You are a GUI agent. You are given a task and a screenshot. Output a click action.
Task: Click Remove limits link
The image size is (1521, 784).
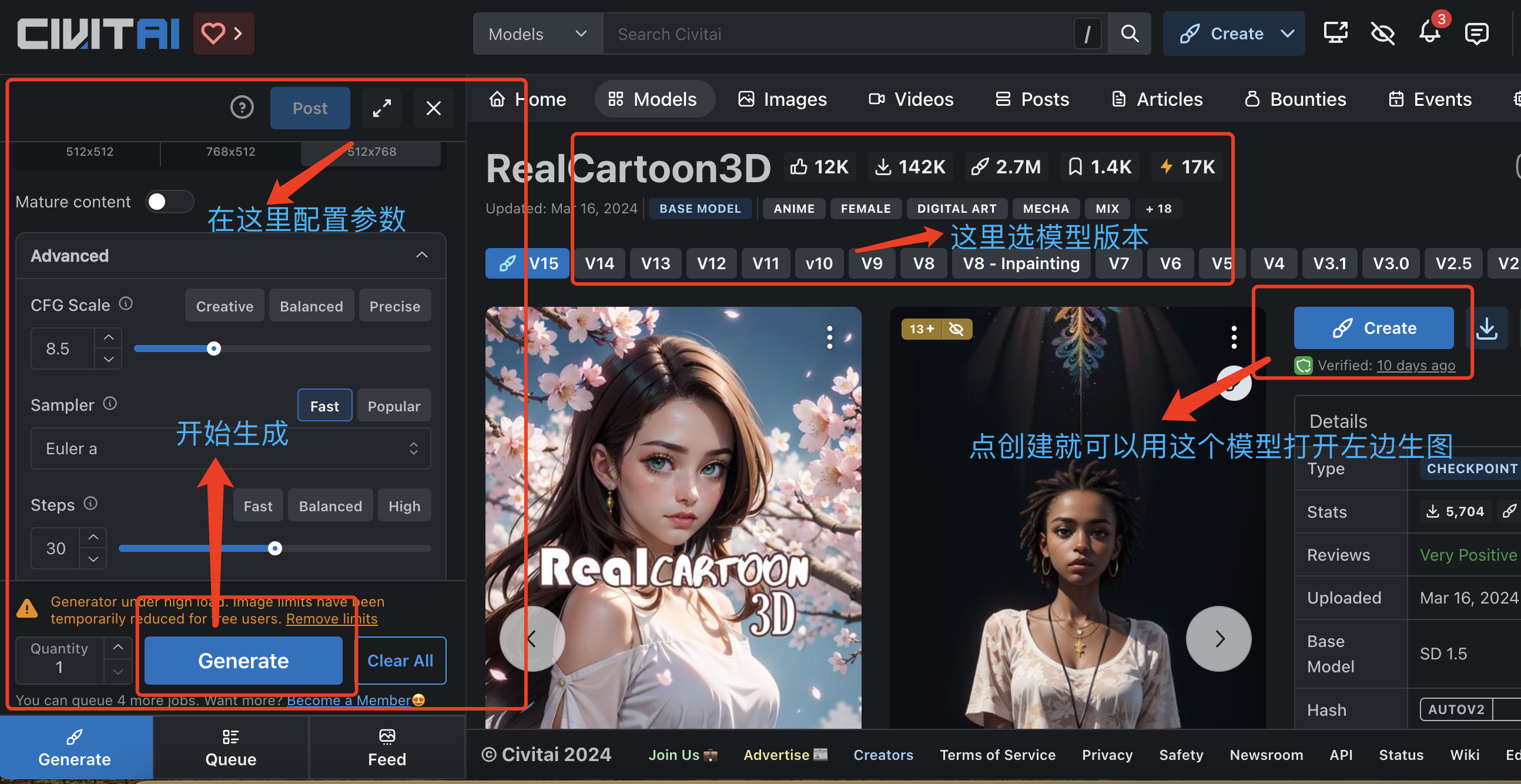[332, 619]
